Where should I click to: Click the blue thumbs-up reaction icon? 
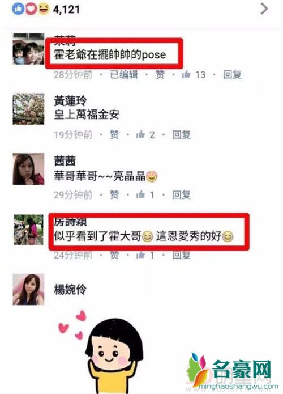[x=18, y=9]
